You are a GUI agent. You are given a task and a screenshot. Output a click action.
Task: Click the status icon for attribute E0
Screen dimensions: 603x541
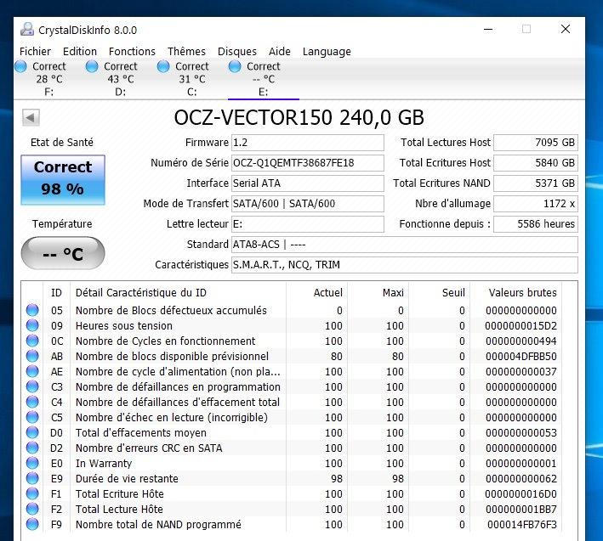[32, 463]
